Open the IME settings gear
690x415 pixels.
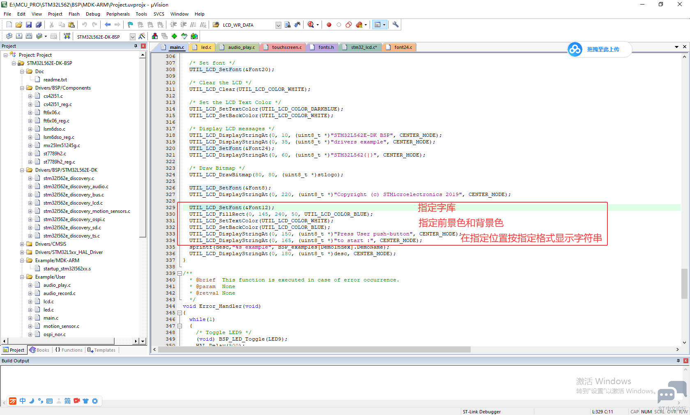(95, 401)
